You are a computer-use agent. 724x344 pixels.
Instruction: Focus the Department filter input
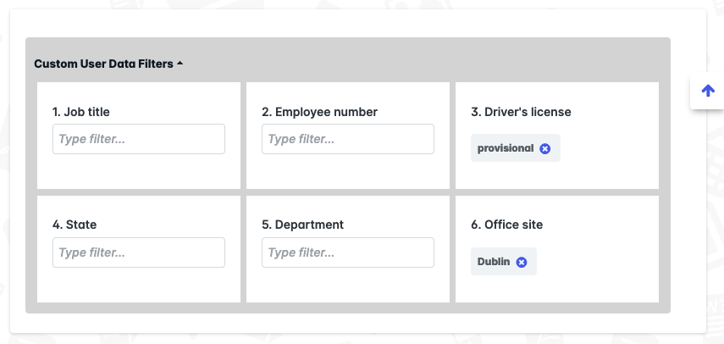(348, 252)
